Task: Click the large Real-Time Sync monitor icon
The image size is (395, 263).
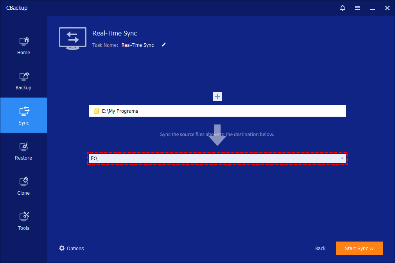Action: coord(72,38)
